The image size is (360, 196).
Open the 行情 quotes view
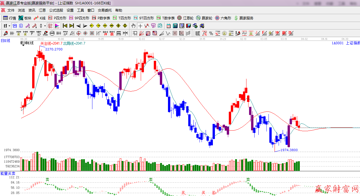click(9, 18)
